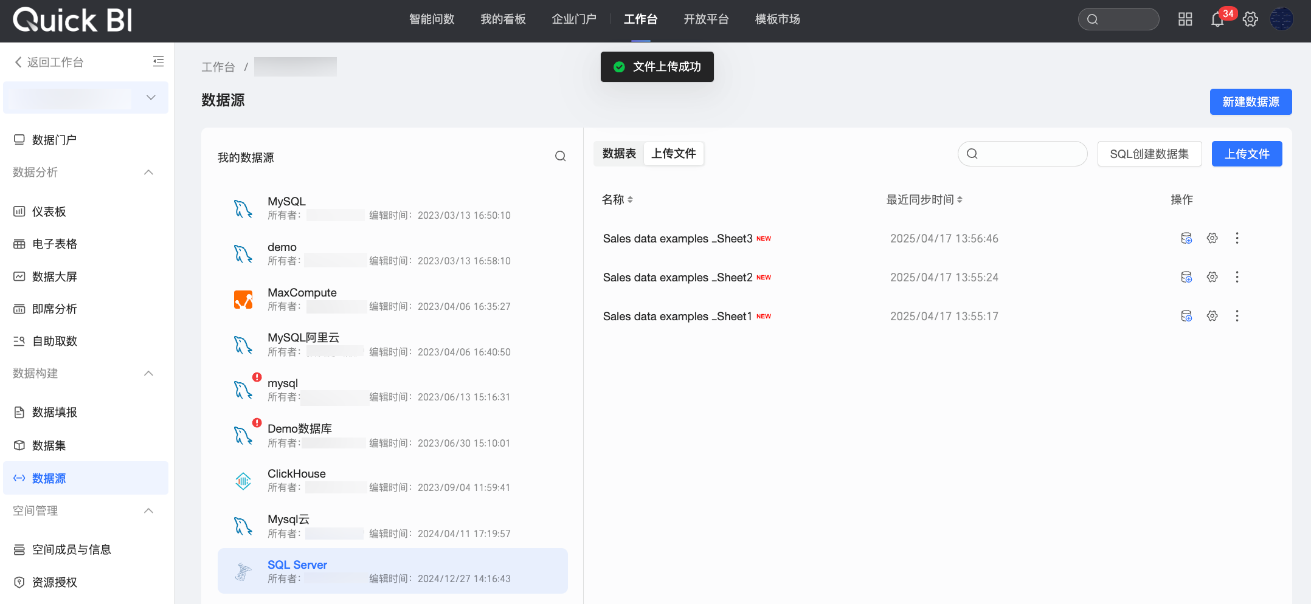Click table name Sales data examples _Sheet1
Screen dimensions: 1311x604
point(677,317)
